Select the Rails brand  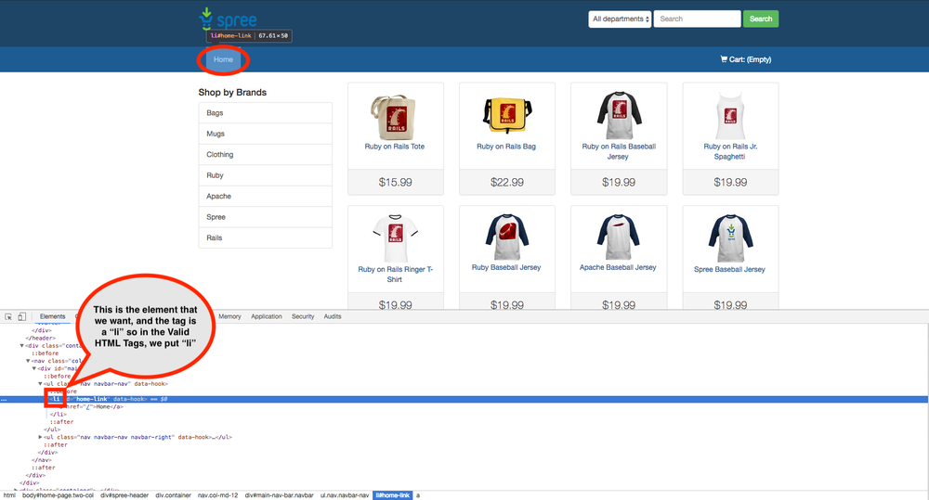point(266,237)
